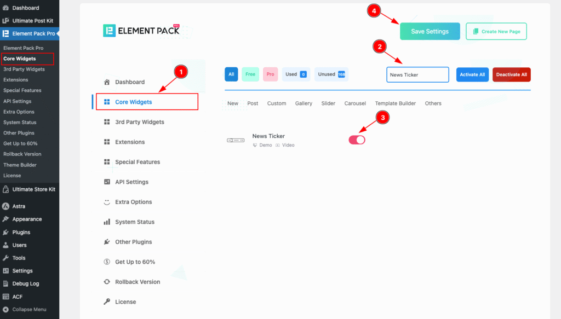Click the Element Pack Pro sidebar icon
Viewport: 561px width, 319px height.
point(5,33)
